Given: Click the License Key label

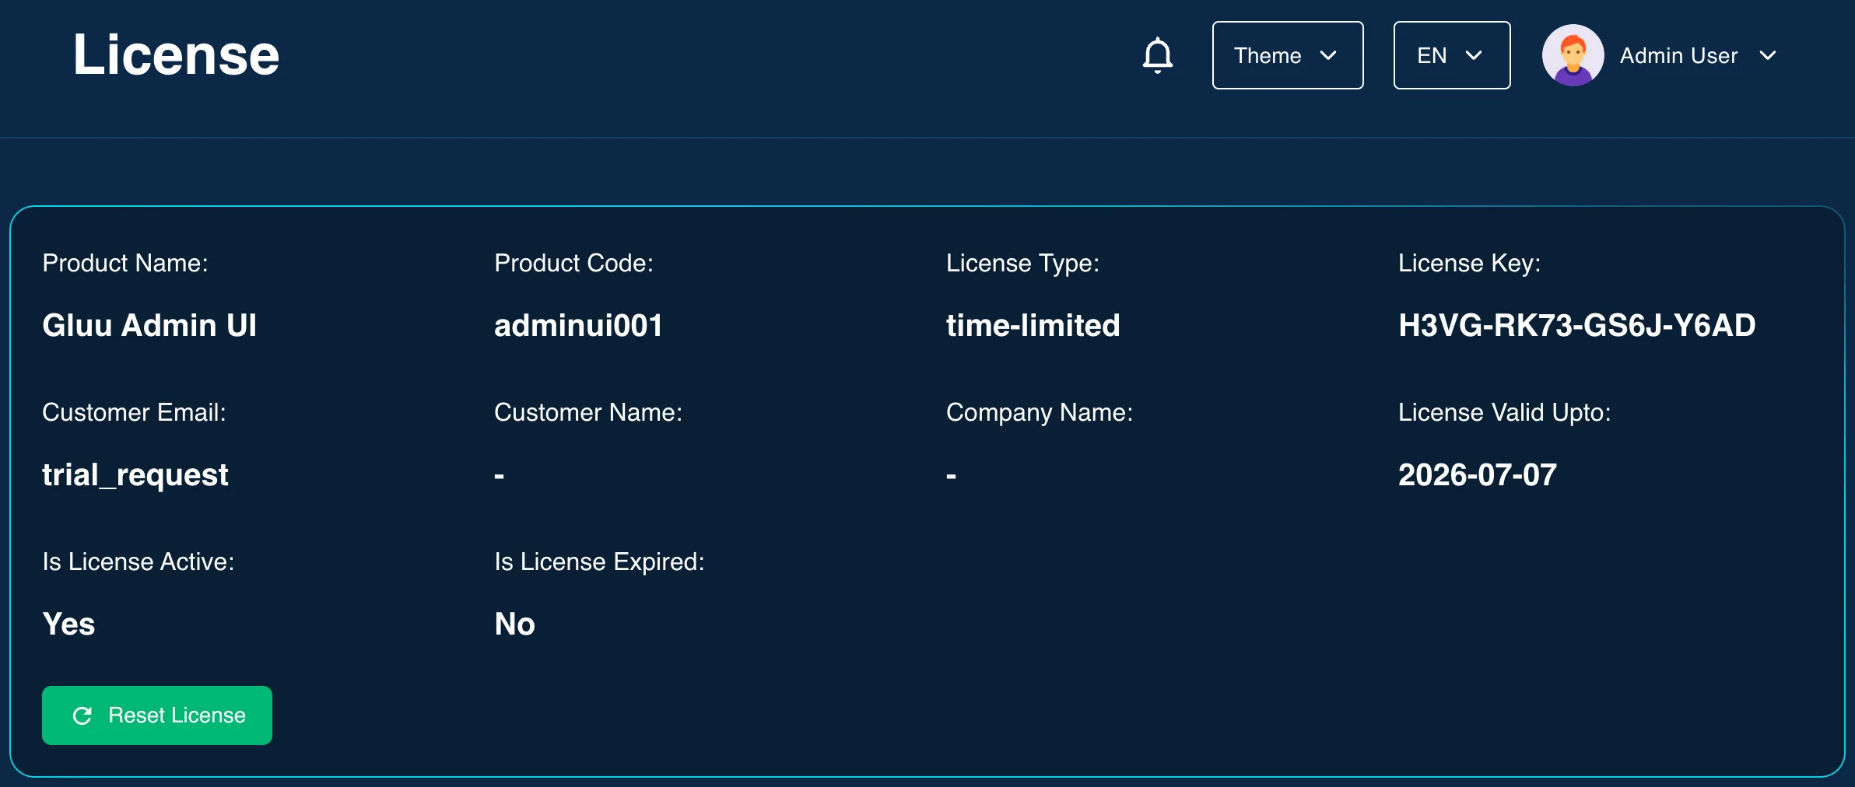Looking at the screenshot, I should point(1469,263).
